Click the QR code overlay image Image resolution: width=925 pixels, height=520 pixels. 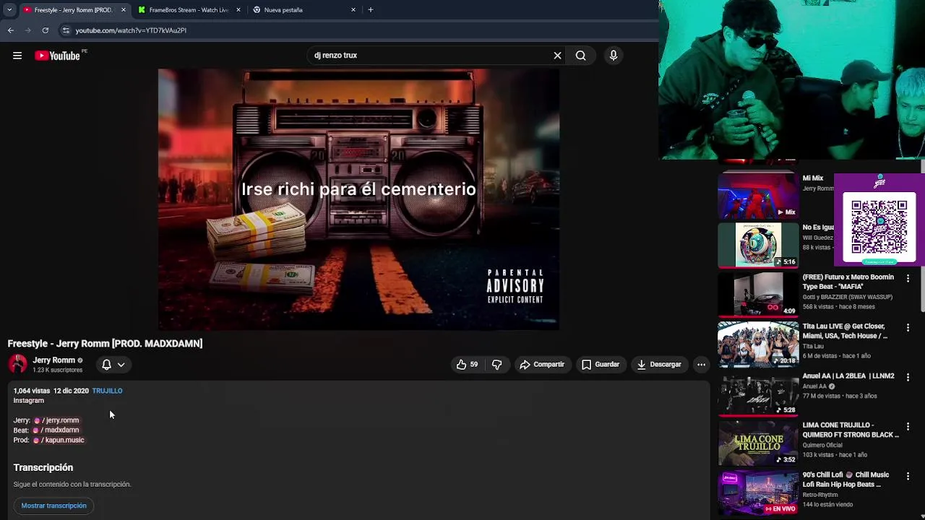pyautogui.click(x=879, y=227)
